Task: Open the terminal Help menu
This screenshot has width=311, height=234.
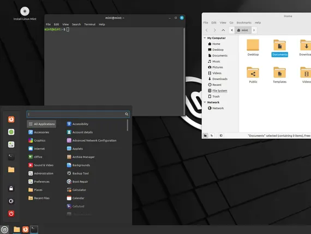Action: click(x=101, y=24)
